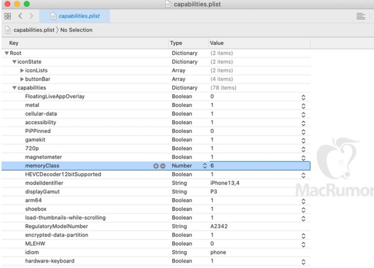
Task: Open value stepper for MLEHW
Action: 303,245
